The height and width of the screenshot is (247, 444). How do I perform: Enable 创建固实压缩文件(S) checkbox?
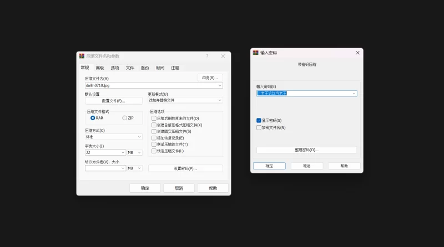click(154, 131)
